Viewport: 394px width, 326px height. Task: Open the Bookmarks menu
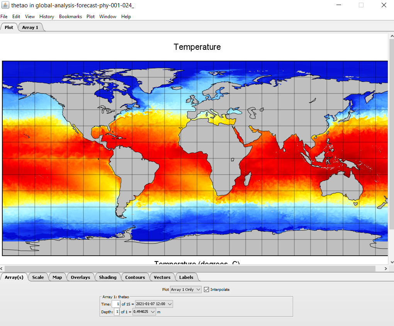coord(70,17)
